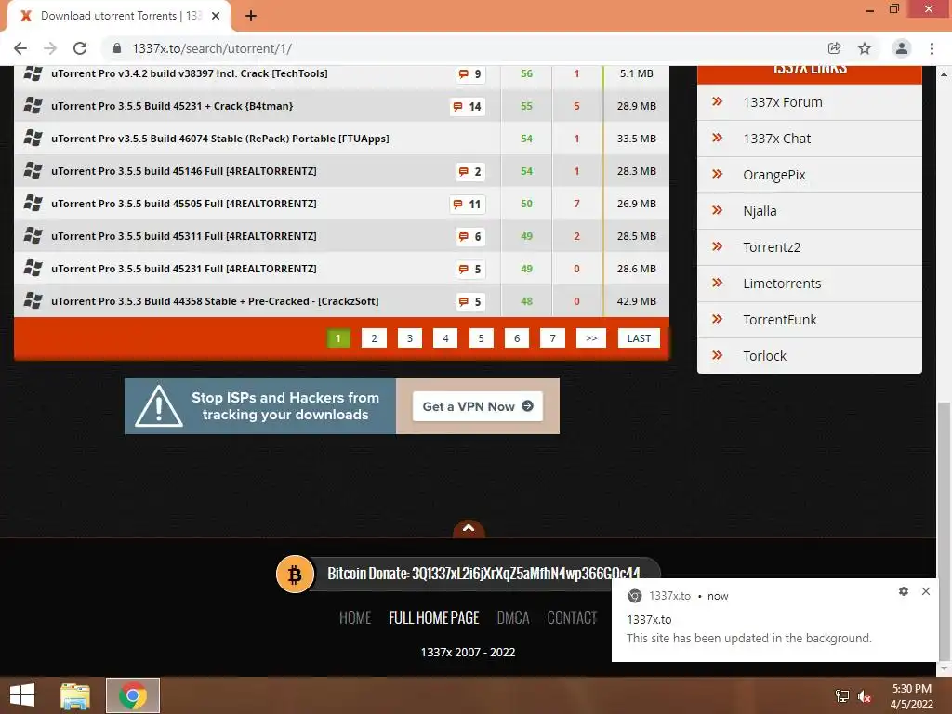Image resolution: width=952 pixels, height=714 pixels.
Task: Open Limetorrents sidebar link
Action: point(782,284)
